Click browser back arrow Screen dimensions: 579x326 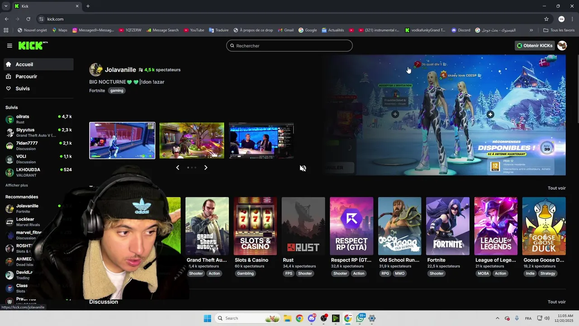tap(6, 19)
